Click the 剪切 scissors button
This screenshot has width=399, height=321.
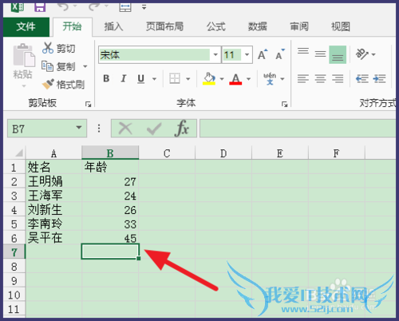tap(59, 48)
